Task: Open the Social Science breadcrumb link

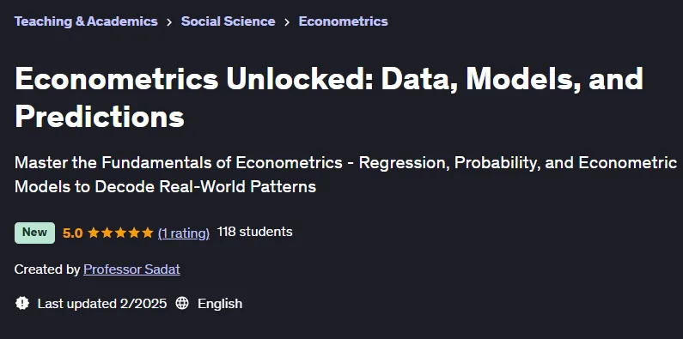Action: pos(228,21)
